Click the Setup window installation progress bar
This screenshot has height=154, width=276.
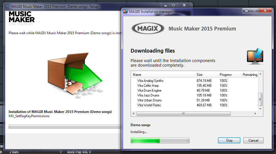[x=65, y=126]
